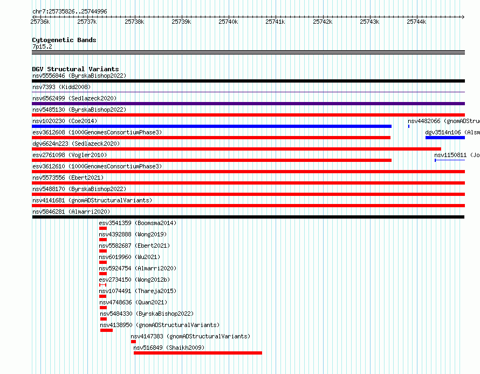Click esv2761098 (Vogler2010) label
Screen dimensions: 480x374
click(x=70, y=155)
